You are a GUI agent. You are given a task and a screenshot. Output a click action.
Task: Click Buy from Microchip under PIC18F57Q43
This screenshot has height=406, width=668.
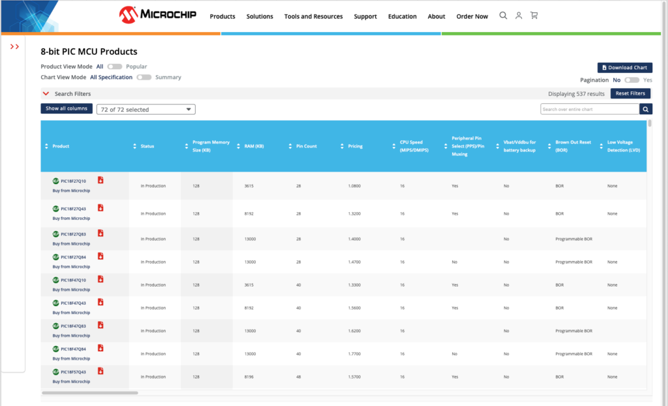pos(71,382)
